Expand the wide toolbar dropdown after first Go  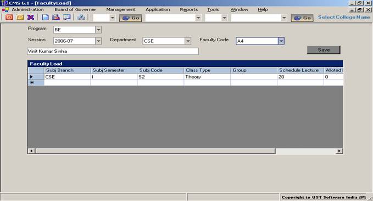coord(198,18)
